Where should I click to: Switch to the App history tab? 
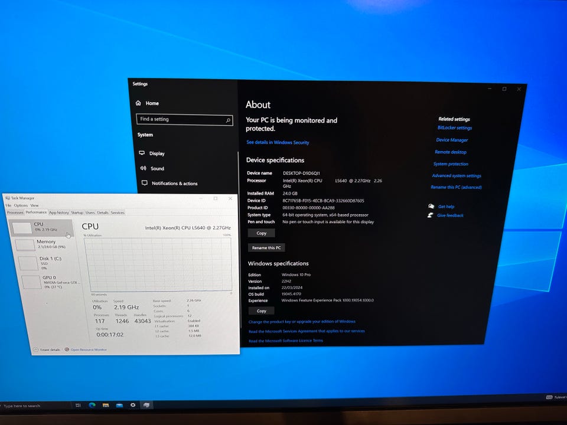[x=58, y=212]
